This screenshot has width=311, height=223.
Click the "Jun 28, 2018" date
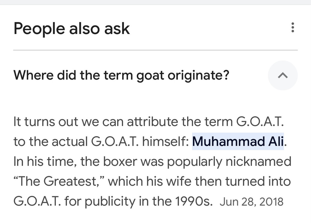click(251, 202)
